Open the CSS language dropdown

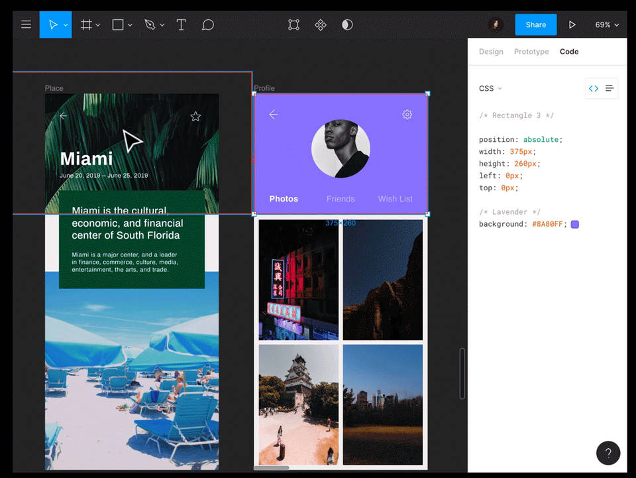(490, 88)
